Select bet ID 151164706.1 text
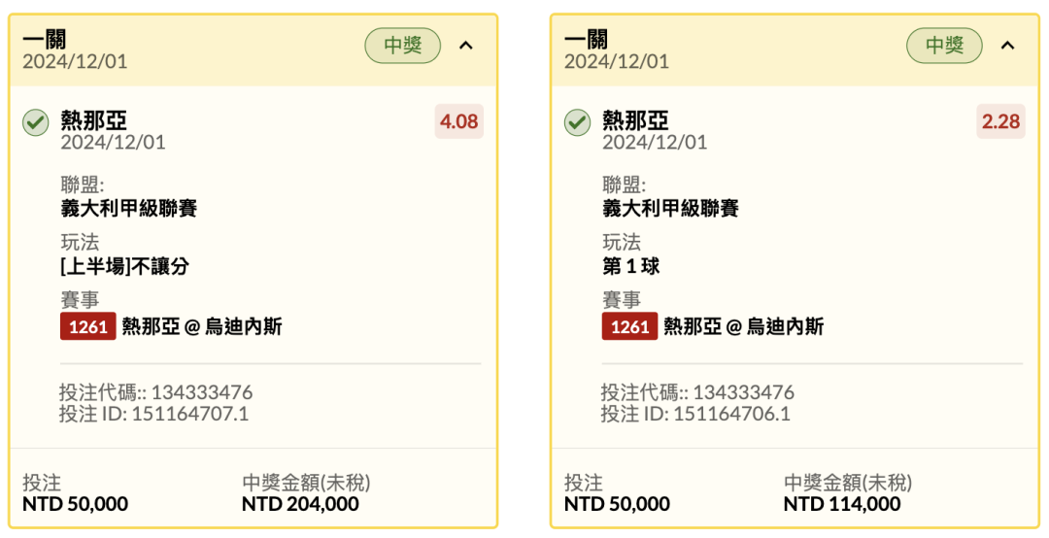 (x=695, y=414)
